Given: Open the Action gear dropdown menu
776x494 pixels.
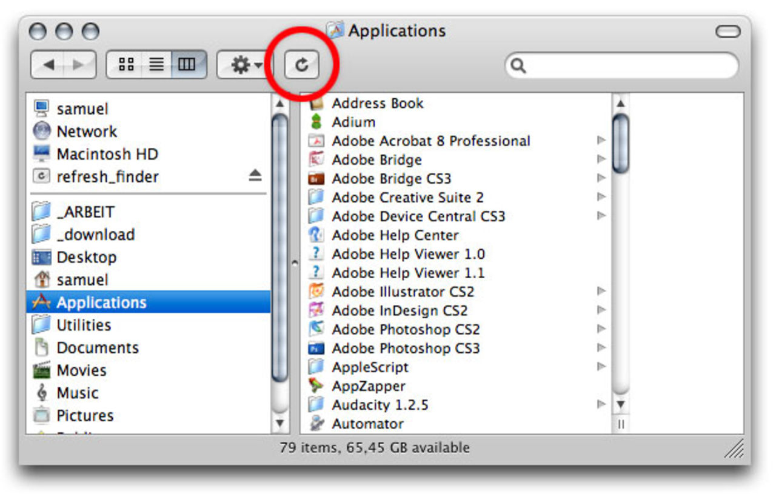Looking at the screenshot, I should 246,65.
